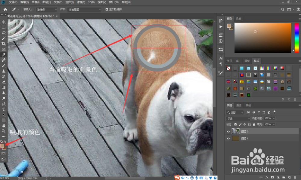Expand the eyedropper tool preset arrow
The image size is (301, 180).
18,9
